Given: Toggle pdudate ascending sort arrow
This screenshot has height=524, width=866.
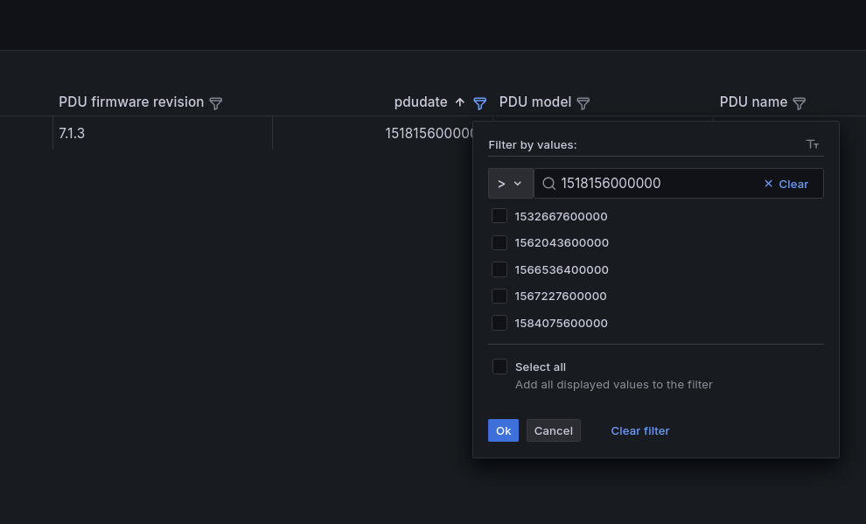Looking at the screenshot, I should click(x=459, y=102).
